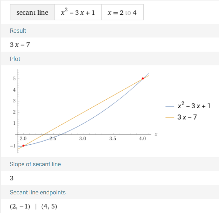Click the red point at x = 4.0

(x=143, y=79)
